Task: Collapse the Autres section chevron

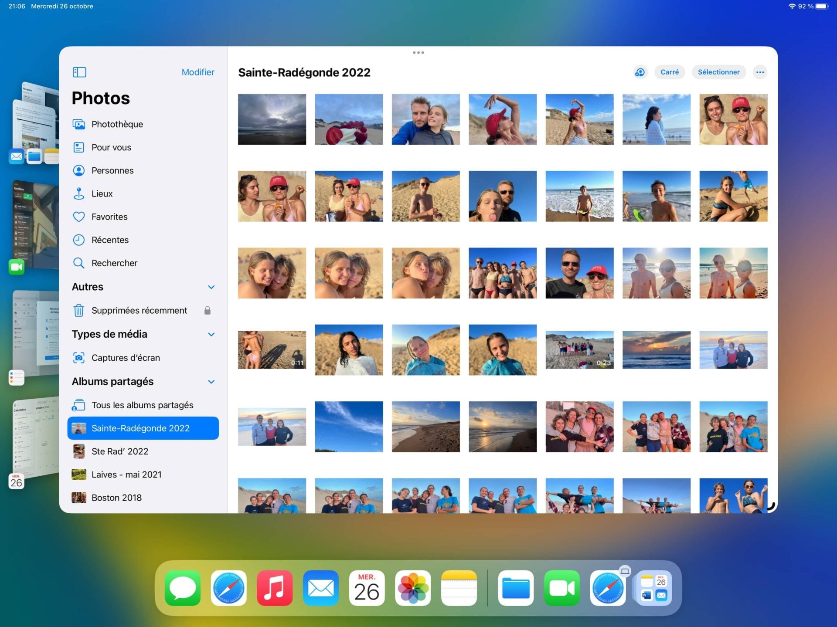Action: pyautogui.click(x=211, y=287)
